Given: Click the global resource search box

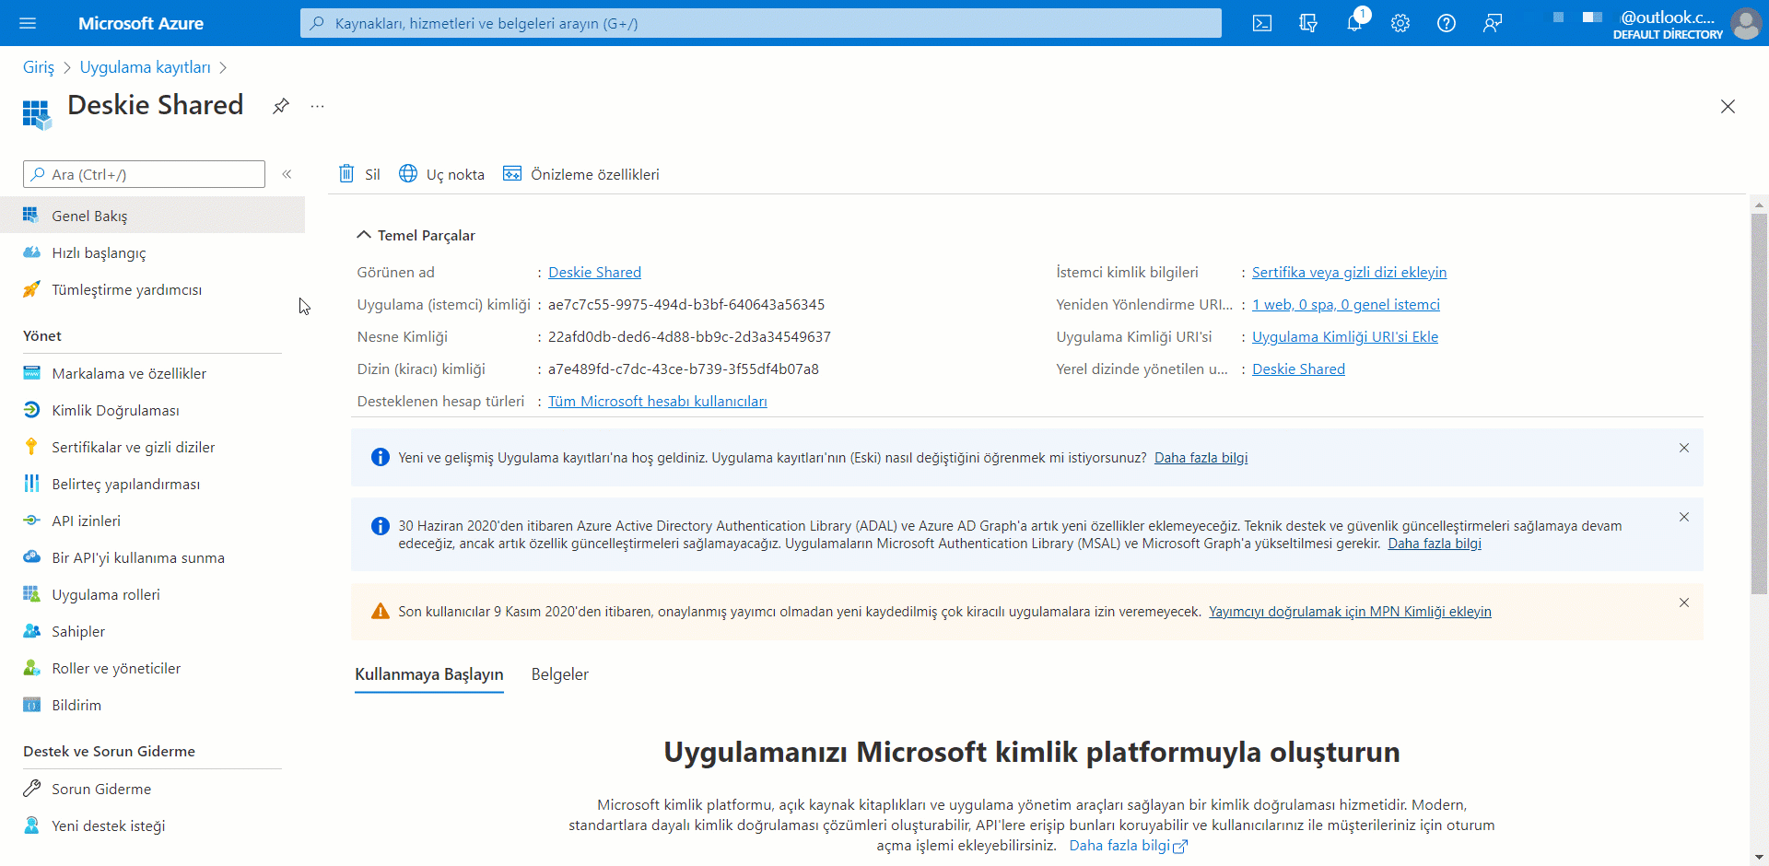Looking at the screenshot, I should coord(761,23).
